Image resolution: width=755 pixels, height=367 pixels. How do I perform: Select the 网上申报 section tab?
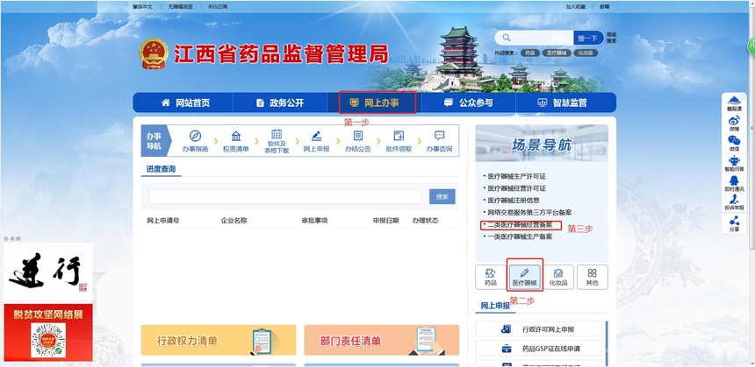tap(495, 306)
